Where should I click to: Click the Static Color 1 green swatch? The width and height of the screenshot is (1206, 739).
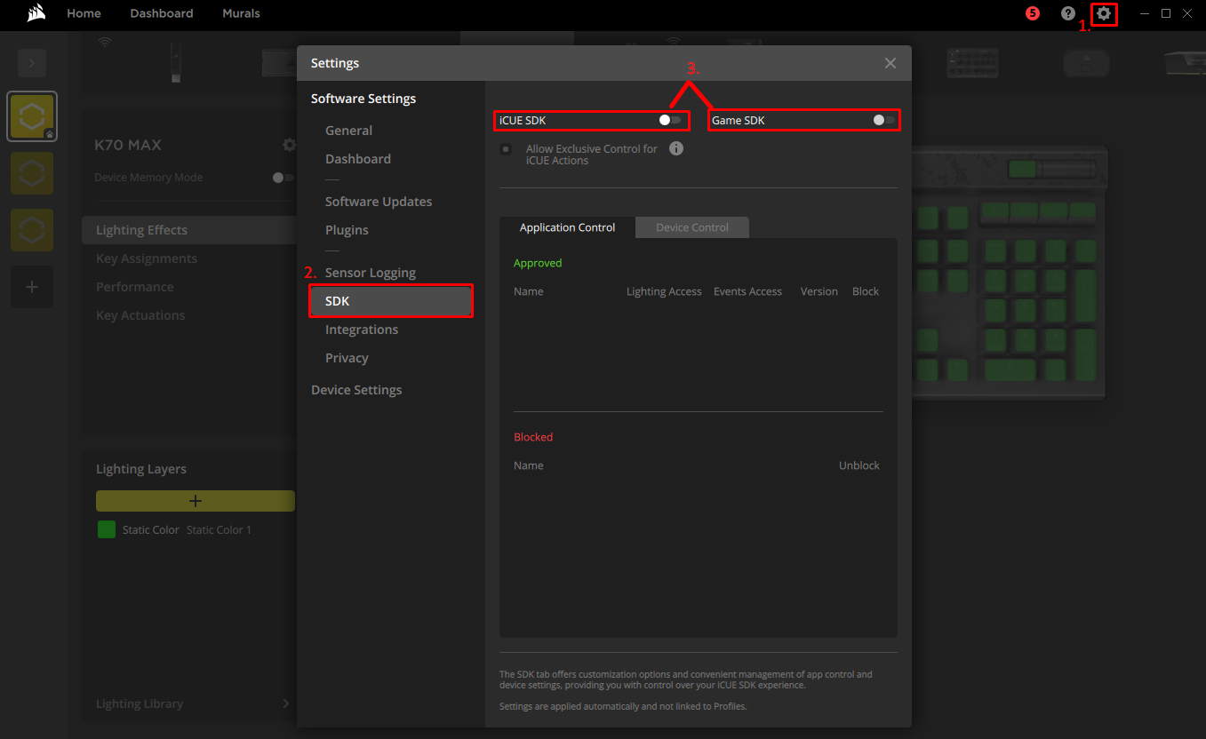(x=106, y=528)
